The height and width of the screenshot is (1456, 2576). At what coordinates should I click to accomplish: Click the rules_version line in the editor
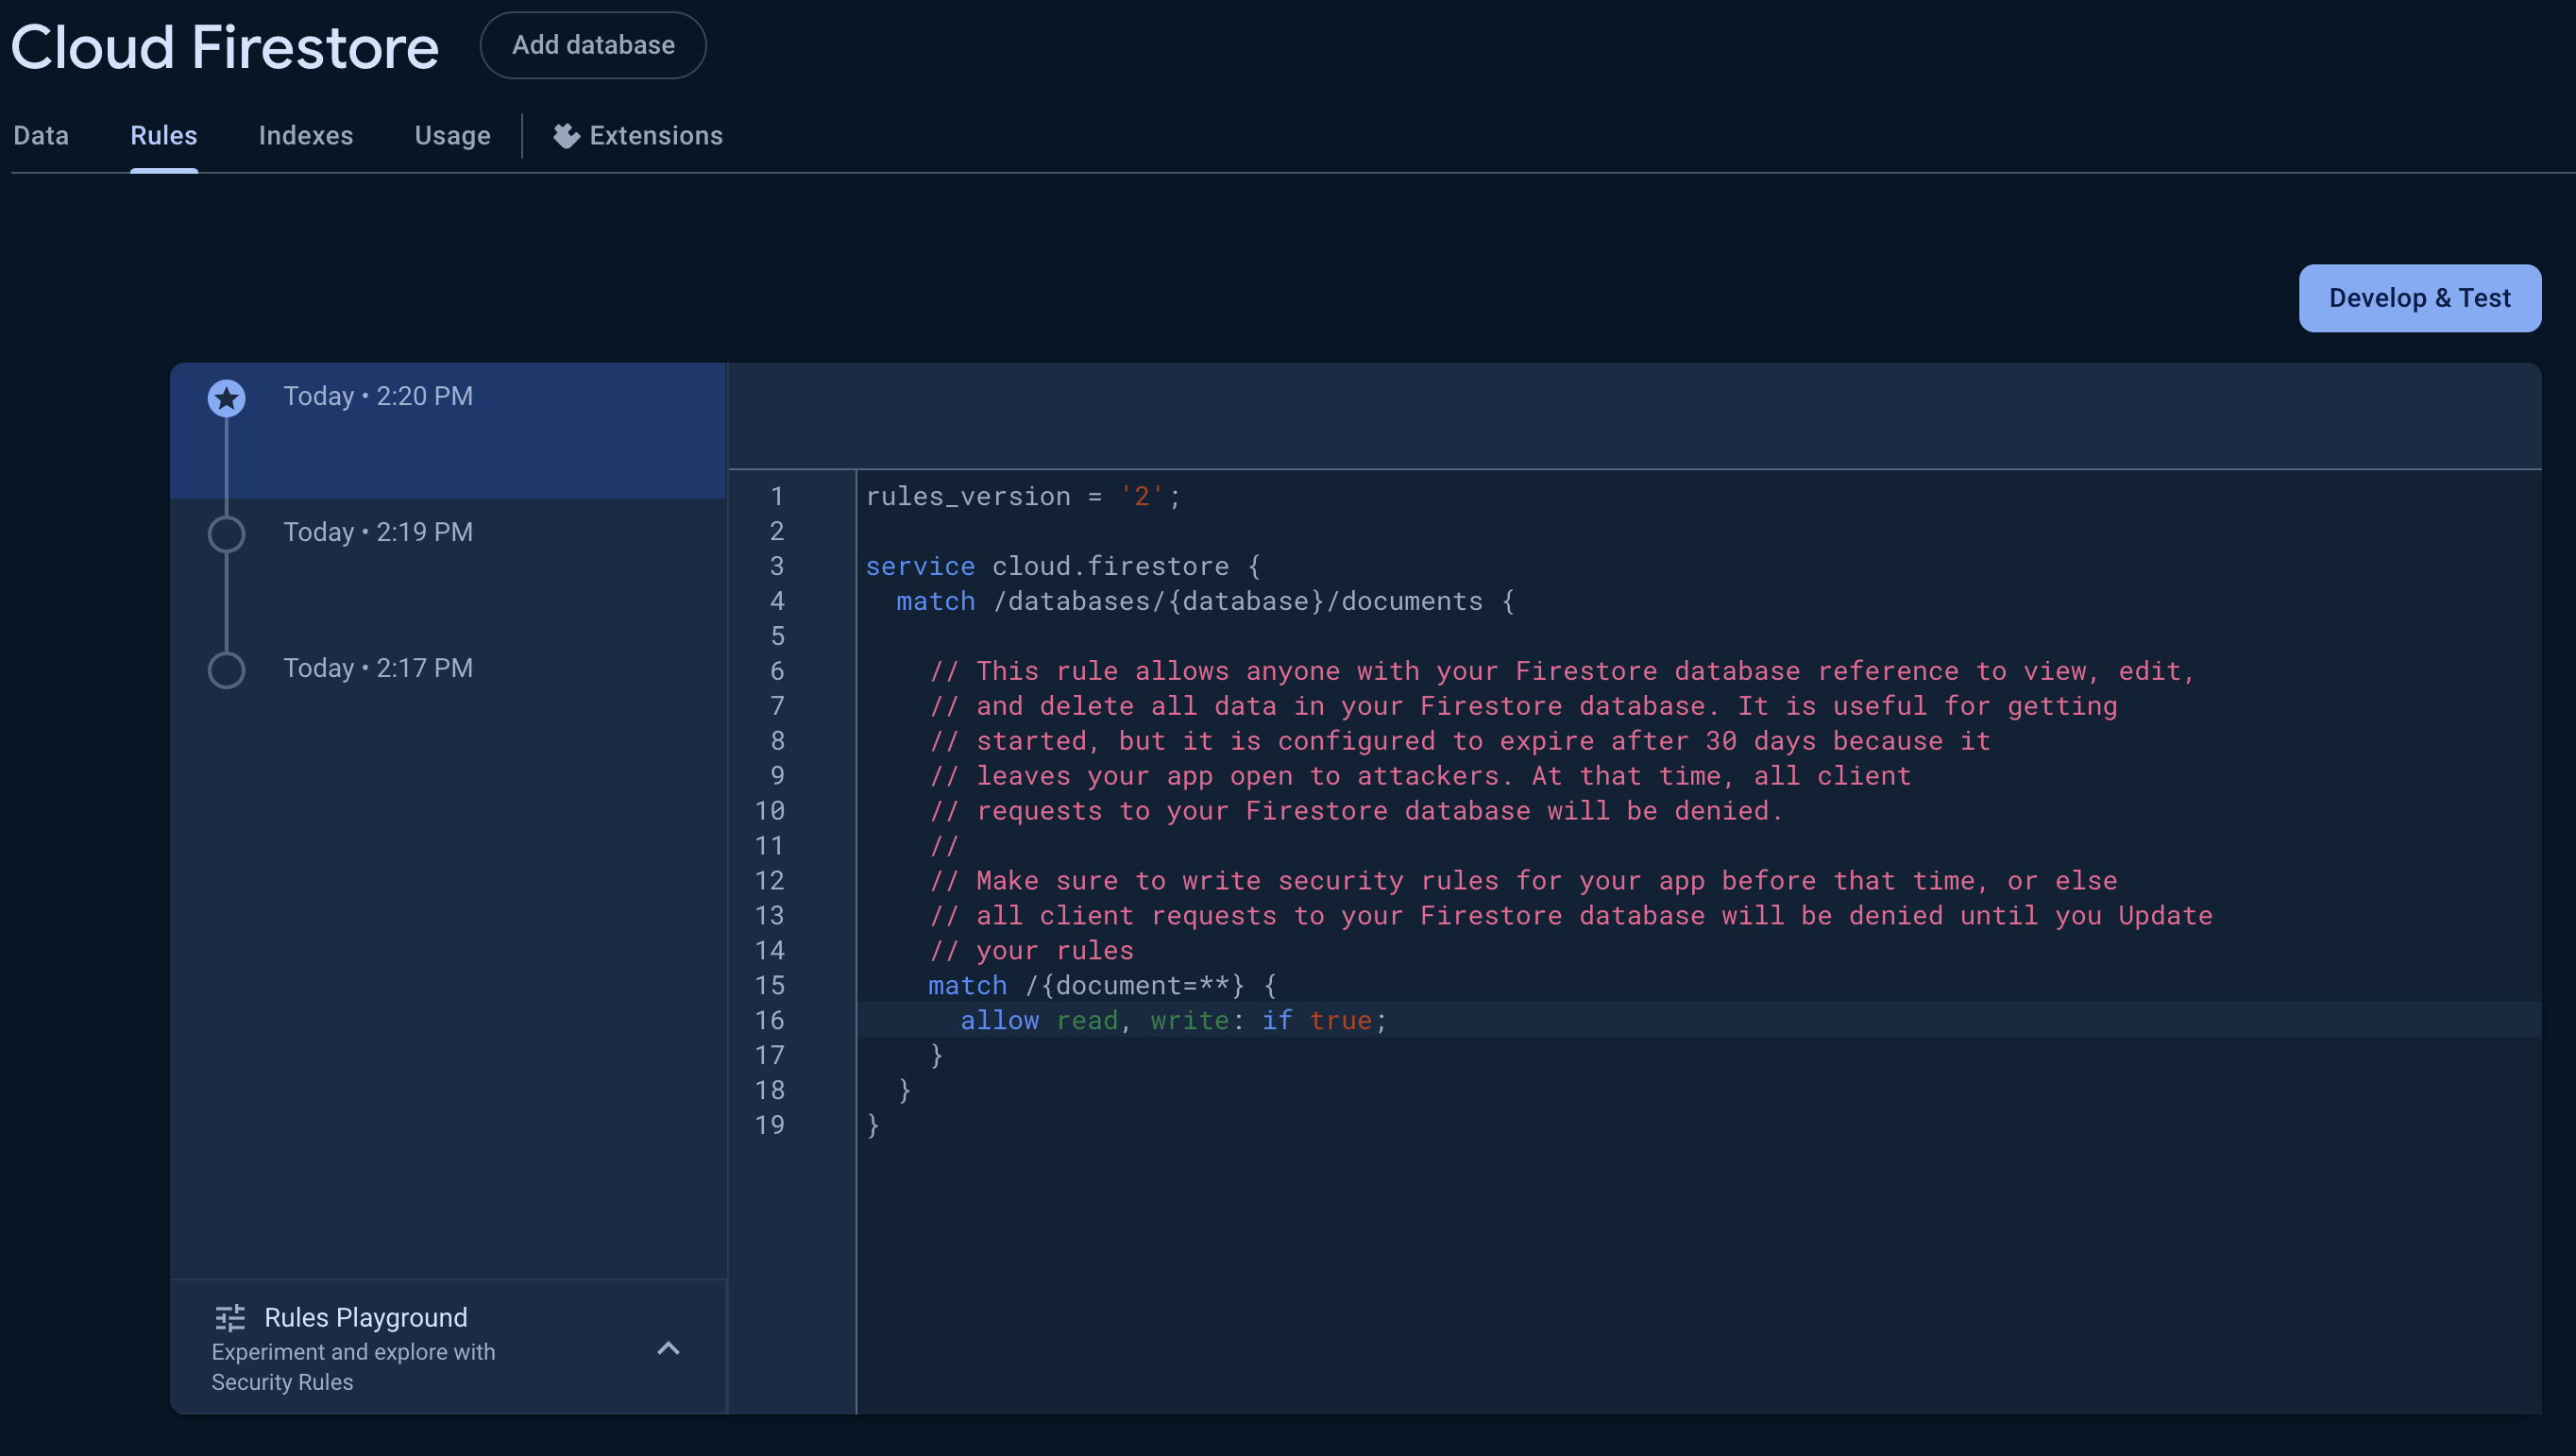(1022, 497)
